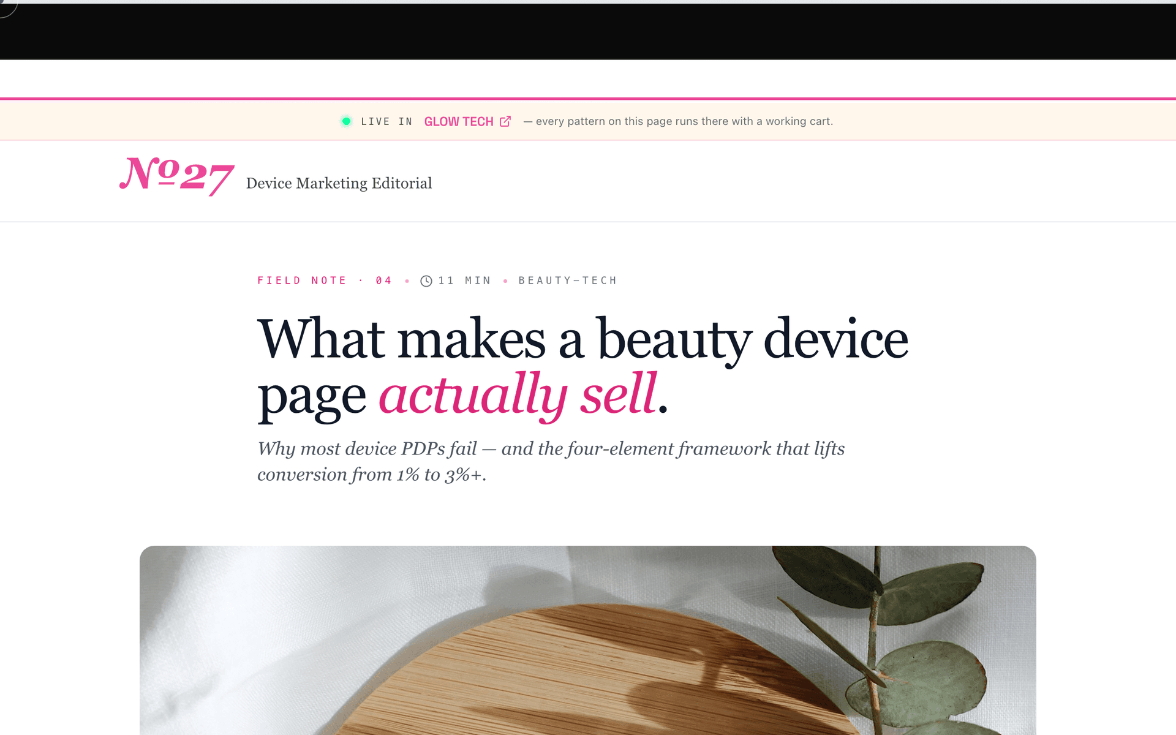
Task: Click the pink №27 logo
Action: [176, 176]
